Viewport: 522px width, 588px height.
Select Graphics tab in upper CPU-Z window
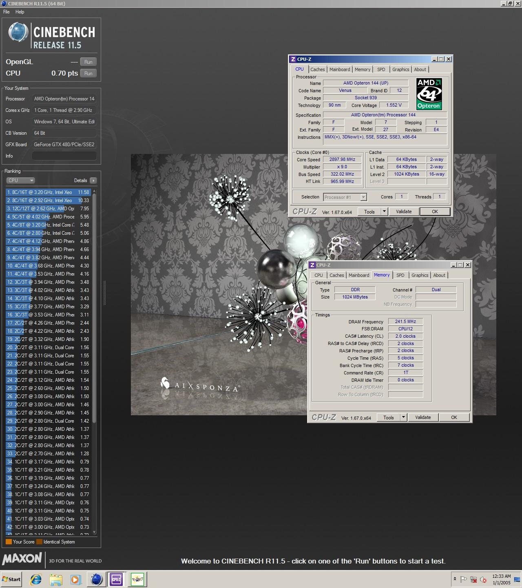coord(400,69)
